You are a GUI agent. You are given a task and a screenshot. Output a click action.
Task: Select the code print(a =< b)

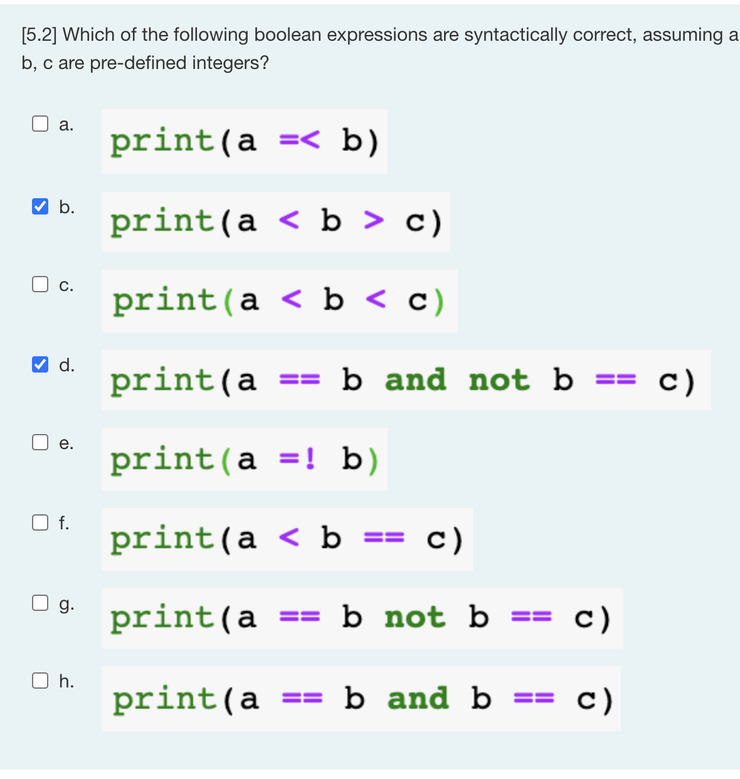tap(245, 141)
